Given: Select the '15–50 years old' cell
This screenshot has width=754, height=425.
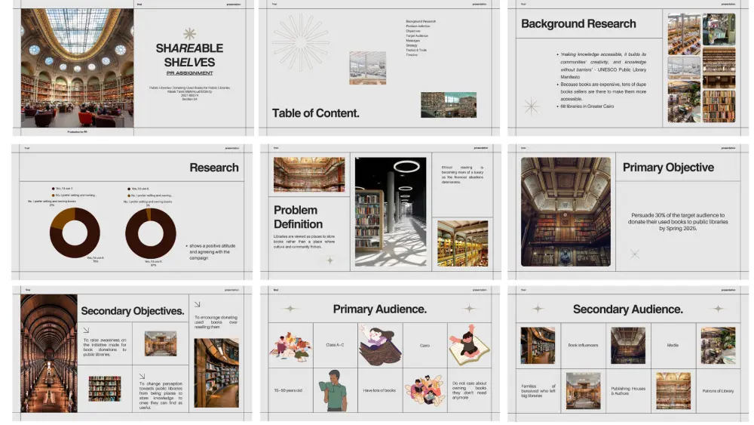Looking at the screenshot, I should coord(290,390).
